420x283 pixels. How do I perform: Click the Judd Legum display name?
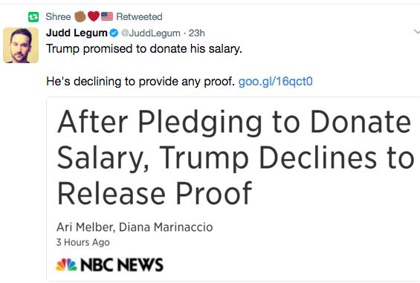point(77,33)
